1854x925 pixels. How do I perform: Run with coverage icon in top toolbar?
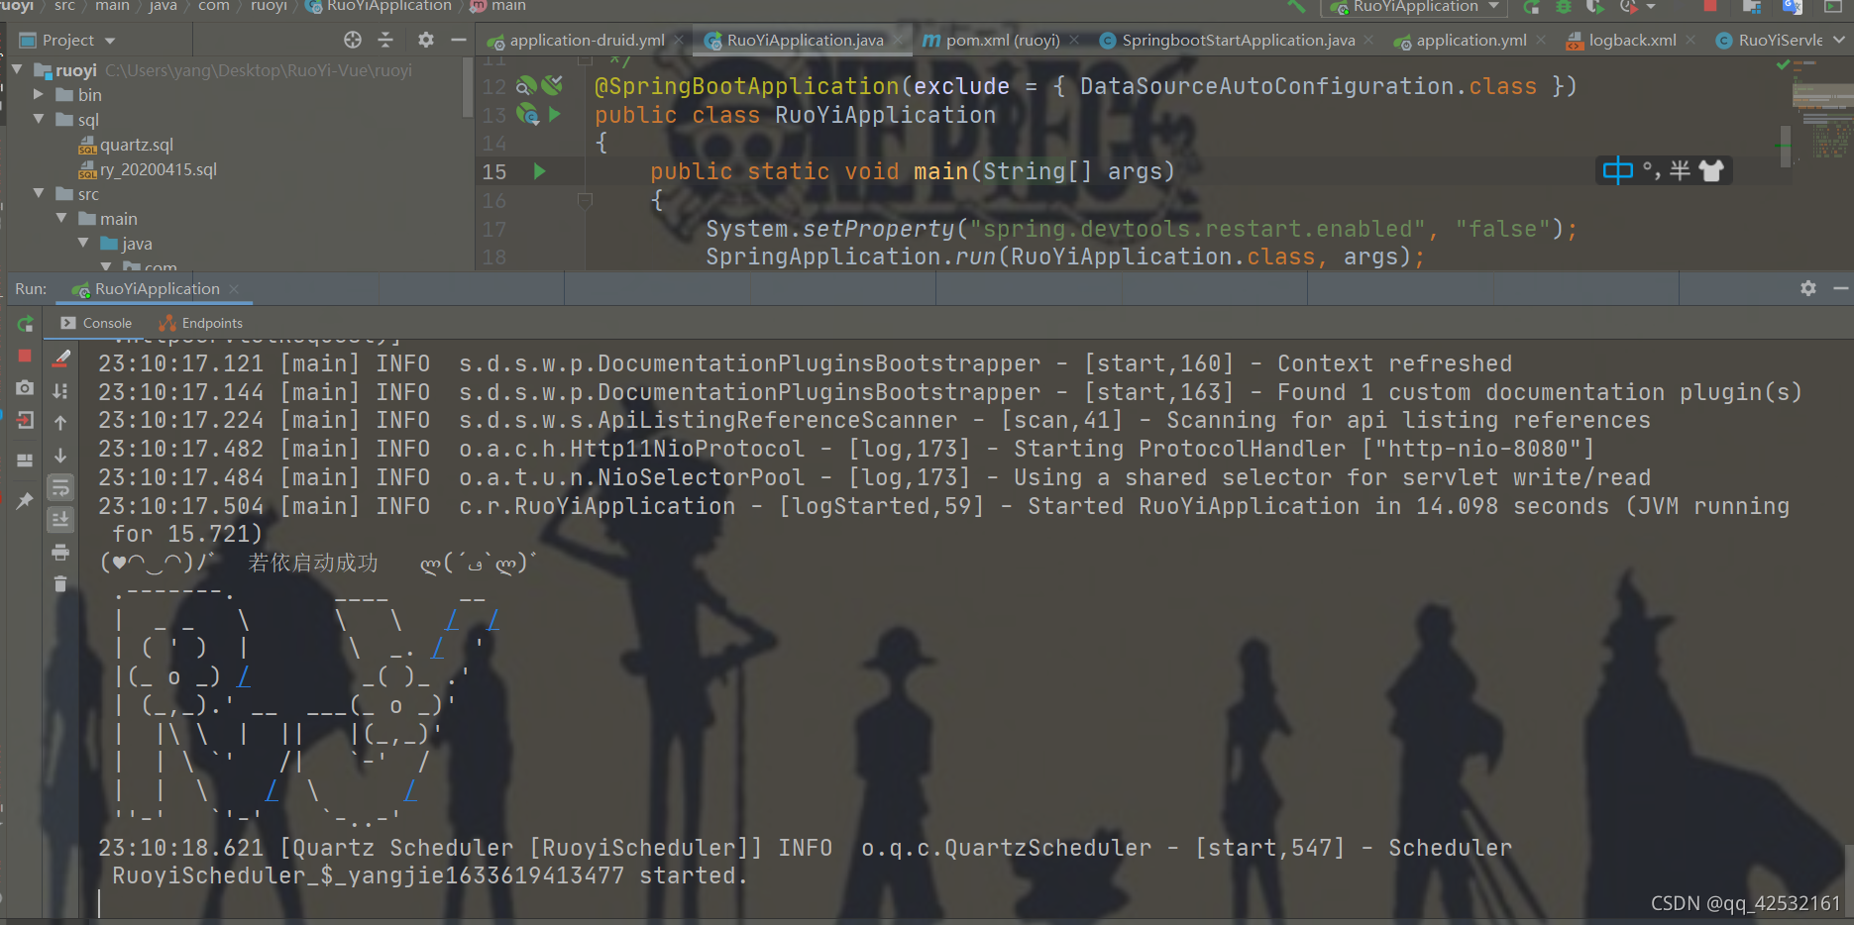pos(1595,6)
